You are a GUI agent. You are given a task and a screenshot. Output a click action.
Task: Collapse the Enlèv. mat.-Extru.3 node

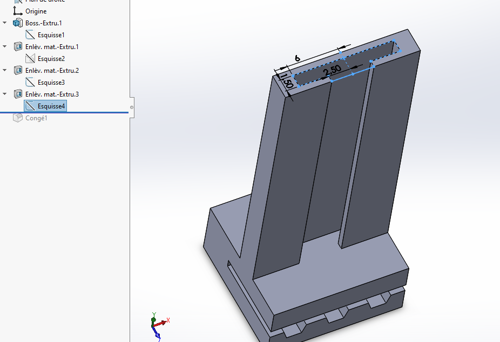[x=5, y=94]
